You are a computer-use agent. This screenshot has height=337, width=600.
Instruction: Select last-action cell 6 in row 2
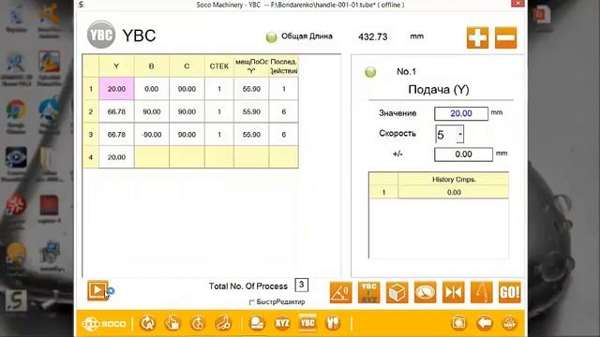pos(283,111)
